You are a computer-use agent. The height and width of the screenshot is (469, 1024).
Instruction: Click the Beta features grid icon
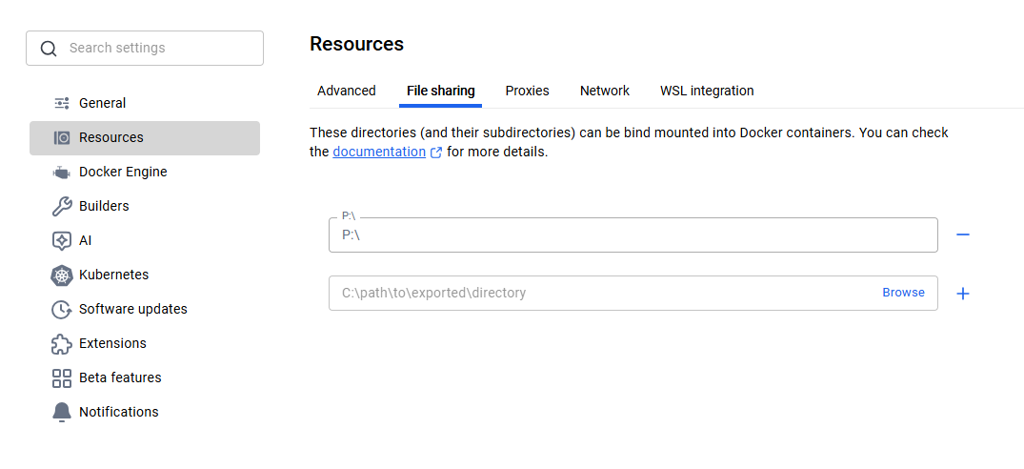[61, 377]
